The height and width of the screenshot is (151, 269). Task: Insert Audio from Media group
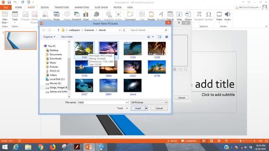pyautogui.click(x=227, y=14)
